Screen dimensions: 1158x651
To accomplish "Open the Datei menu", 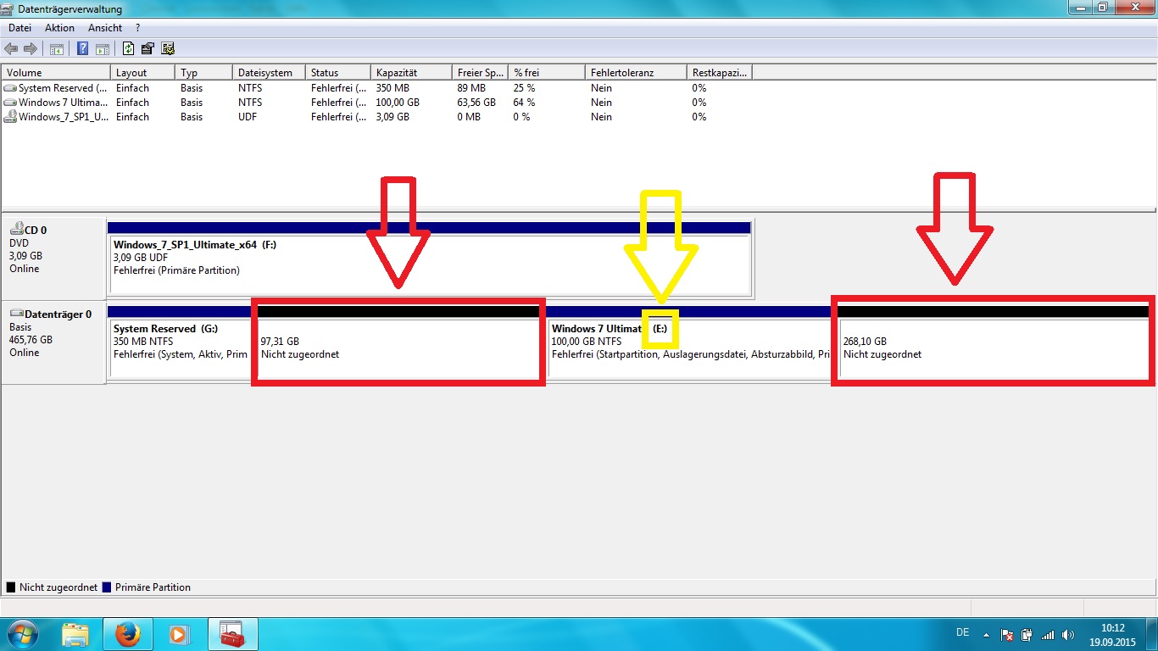I will click(x=19, y=28).
